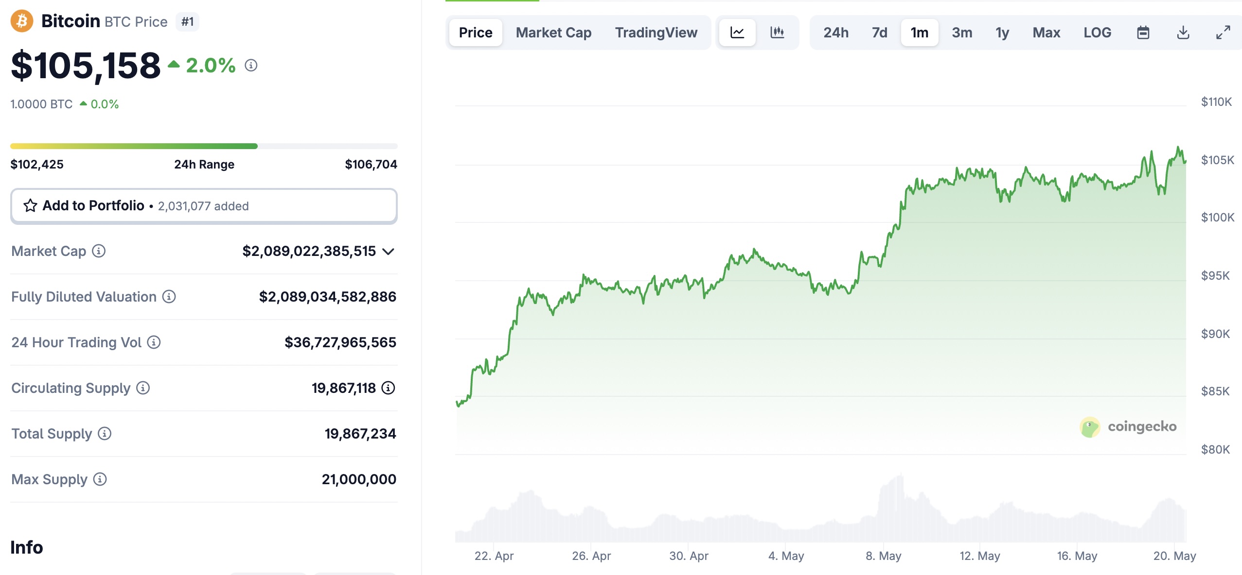Click the 22. Apr date axis label

click(x=494, y=556)
